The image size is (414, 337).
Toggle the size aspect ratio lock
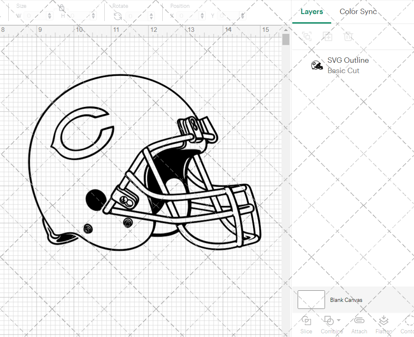pyautogui.click(x=62, y=8)
